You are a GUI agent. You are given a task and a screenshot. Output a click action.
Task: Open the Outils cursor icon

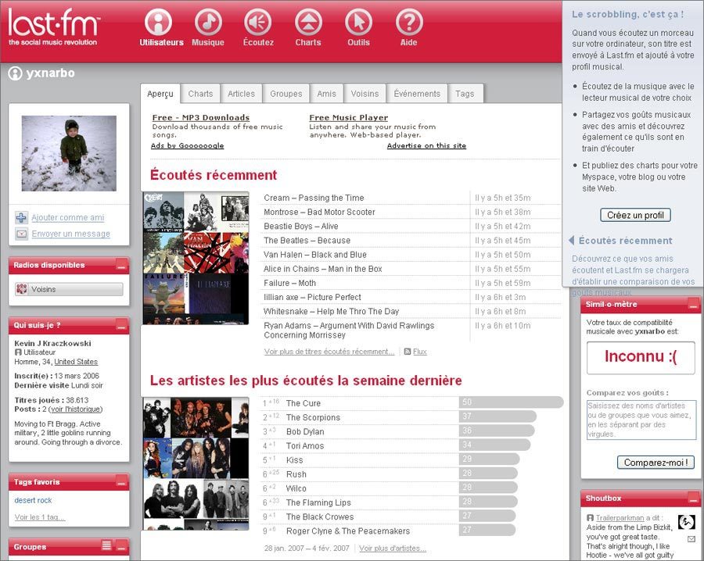(358, 22)
